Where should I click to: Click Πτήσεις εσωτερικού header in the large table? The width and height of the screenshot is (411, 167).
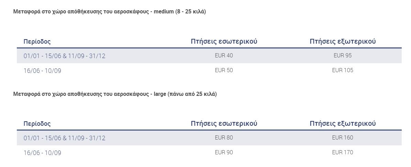[x=224, y=124]
